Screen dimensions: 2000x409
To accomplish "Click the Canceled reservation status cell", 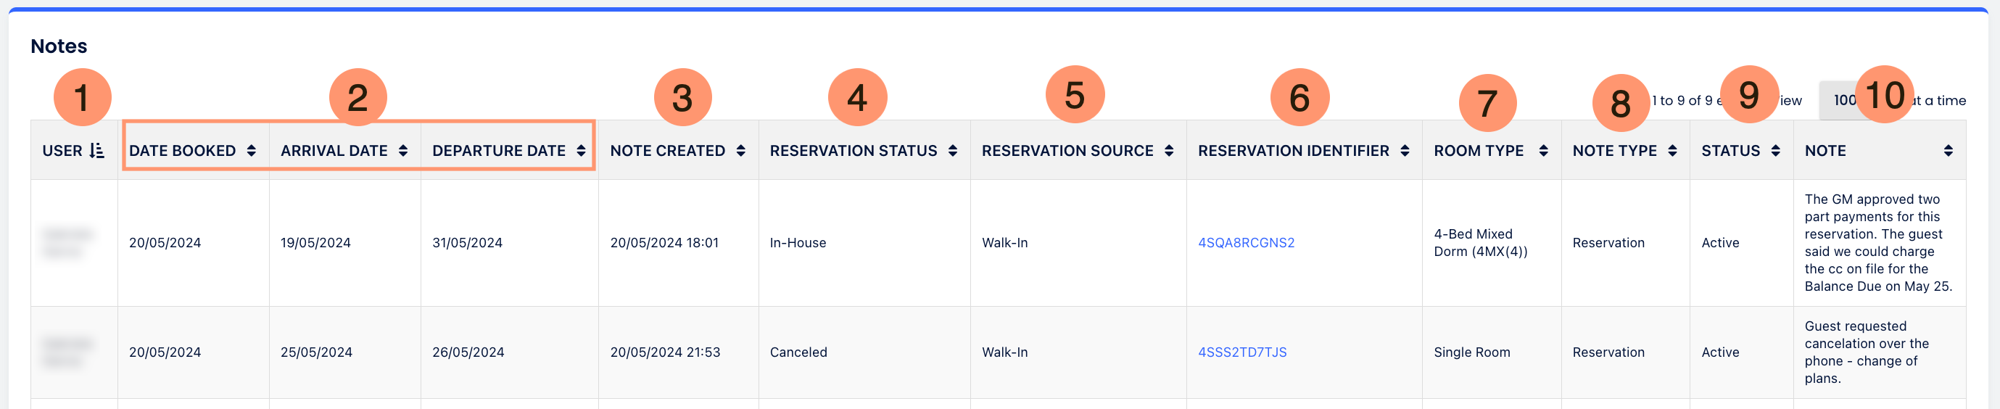I will (798, 352).
